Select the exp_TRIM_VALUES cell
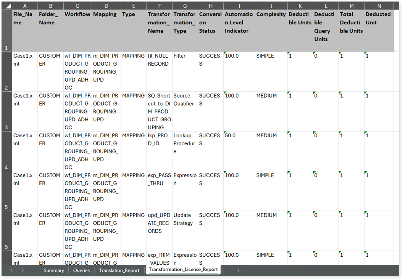The height and width of the screenshot is (280, 403). pyautogui.click(x=160, y=258)
